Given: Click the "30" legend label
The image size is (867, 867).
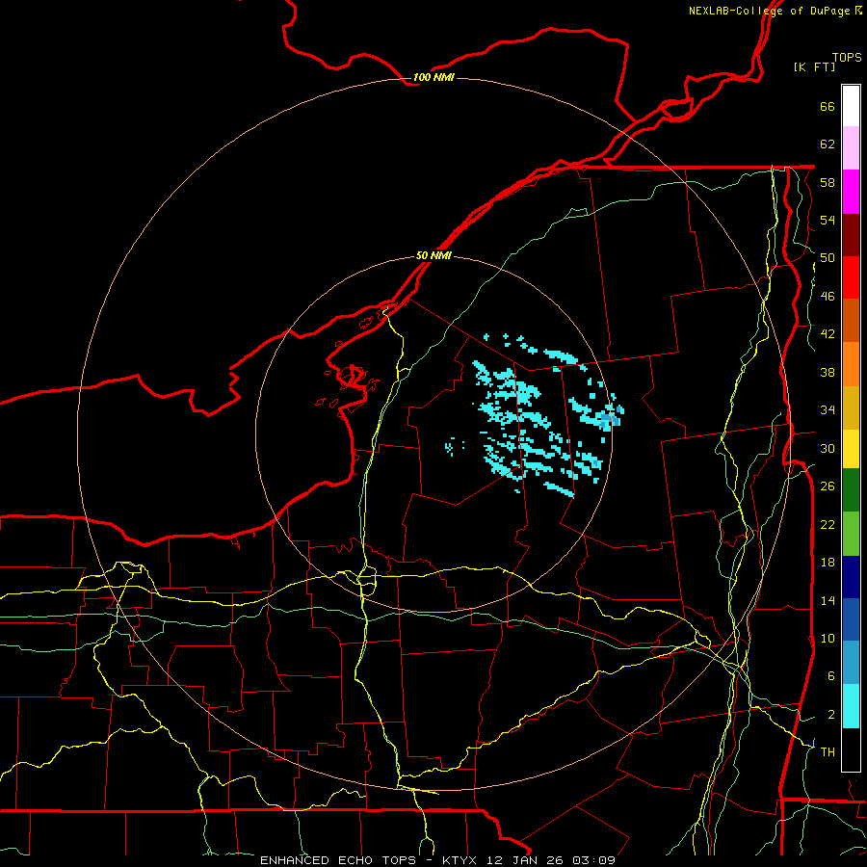Looking at the screenshot, I should tap(828, 448).
